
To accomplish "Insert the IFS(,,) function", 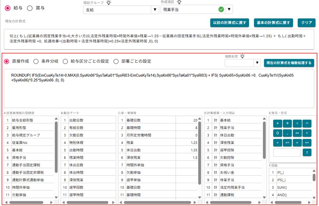I will pos(291,180).
